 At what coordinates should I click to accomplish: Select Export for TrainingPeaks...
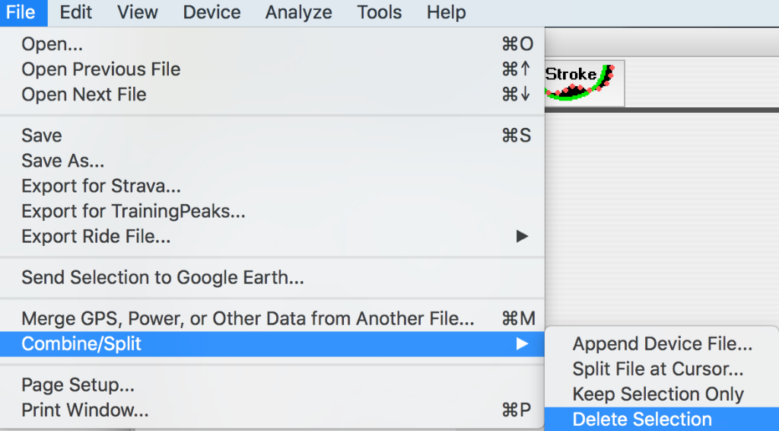point(133,211)
